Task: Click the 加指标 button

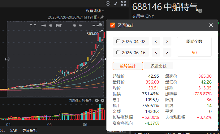Action: point(75,101)
